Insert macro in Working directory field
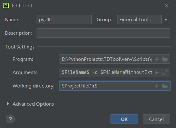The width and height of the screenshot is (176, 128). [x=157, y=86]
